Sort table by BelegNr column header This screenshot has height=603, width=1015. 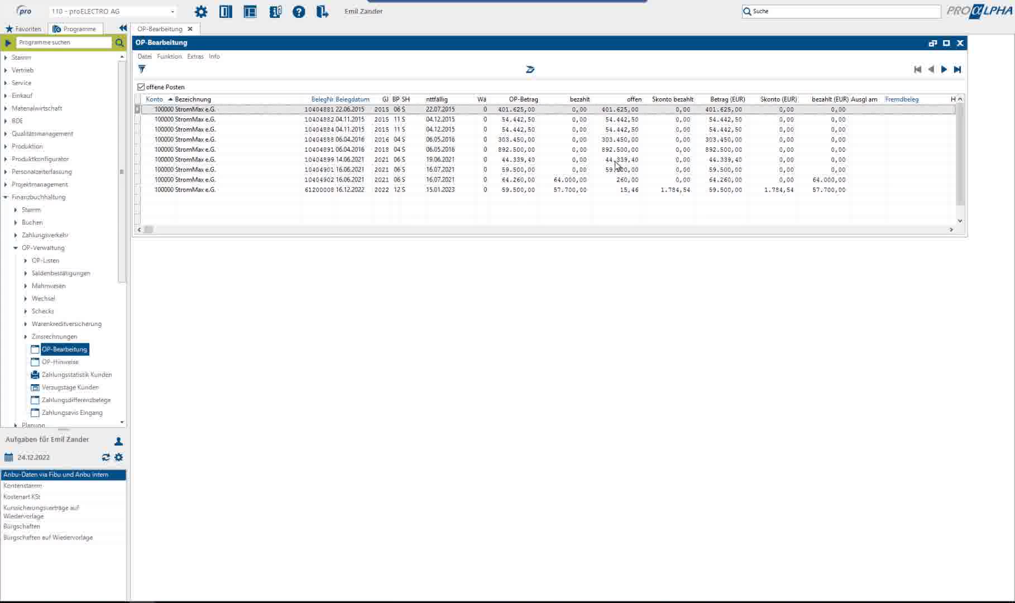[322, 99]
